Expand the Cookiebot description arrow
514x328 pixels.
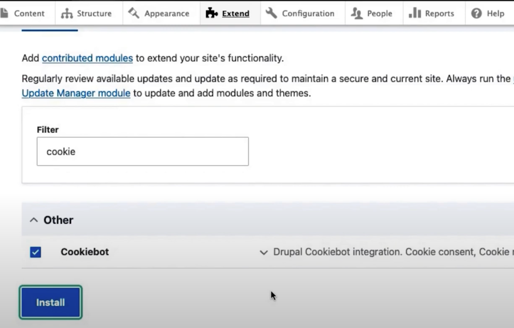[263, 253]
